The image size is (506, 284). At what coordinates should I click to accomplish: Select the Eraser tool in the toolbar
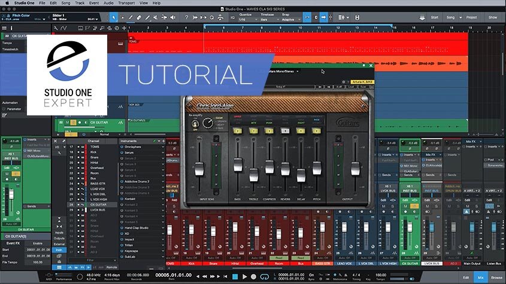[x=139, y=17]
